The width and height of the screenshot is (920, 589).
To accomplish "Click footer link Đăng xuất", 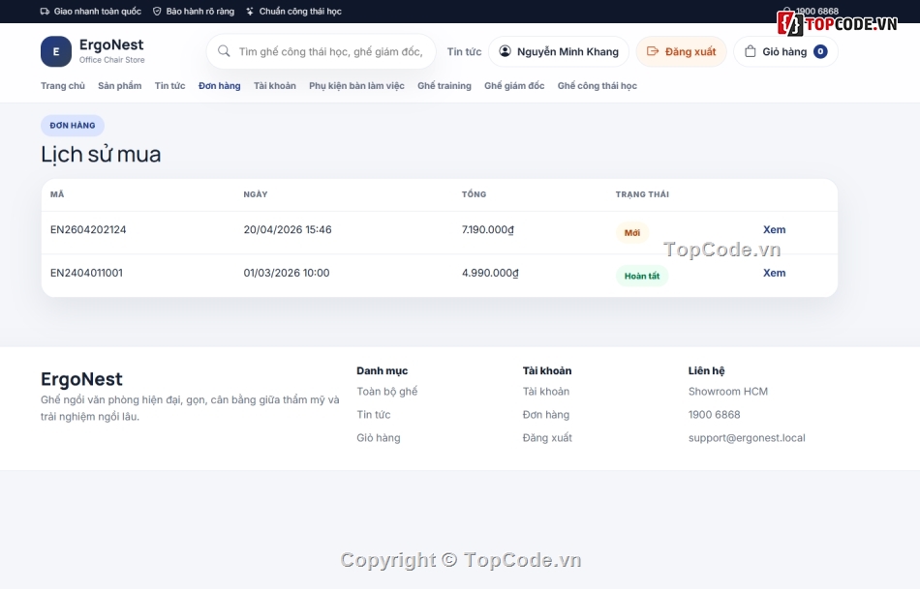I will pyautogui.click(x=547, y=438).
